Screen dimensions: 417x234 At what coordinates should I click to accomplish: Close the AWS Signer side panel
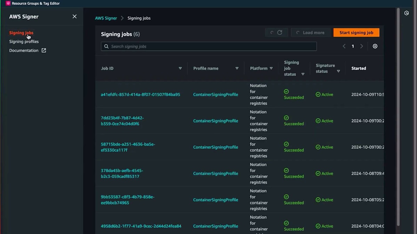coord(74,17)
